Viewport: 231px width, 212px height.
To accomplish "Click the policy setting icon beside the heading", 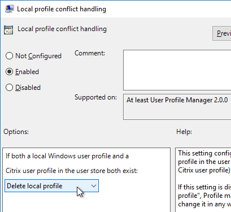I will pyautogui.click(x=8, y=30).
